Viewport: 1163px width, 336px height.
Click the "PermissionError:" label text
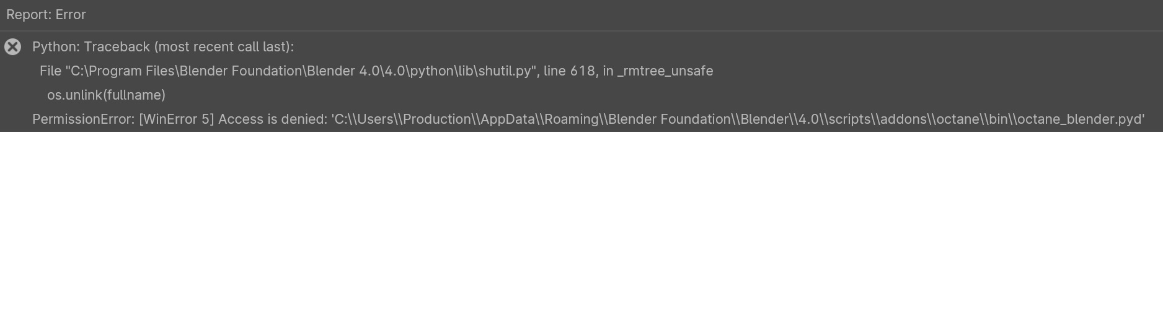(x=83, y=119)
